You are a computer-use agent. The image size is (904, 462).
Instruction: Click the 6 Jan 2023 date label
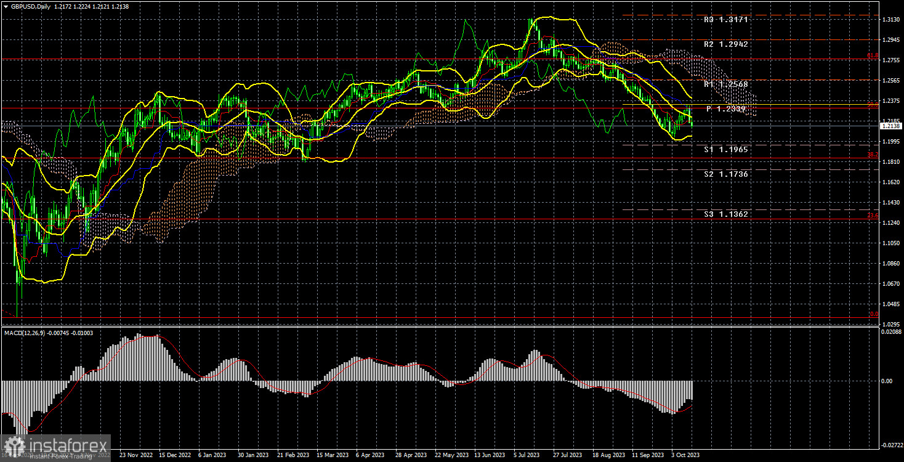tap(214, 455)
